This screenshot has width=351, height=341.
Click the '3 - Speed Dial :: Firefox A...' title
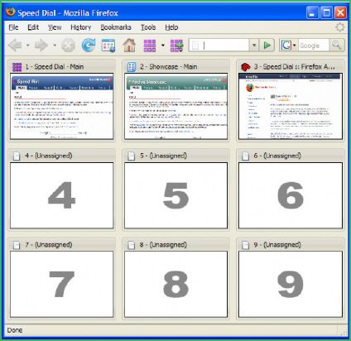(x=294, y=67)
